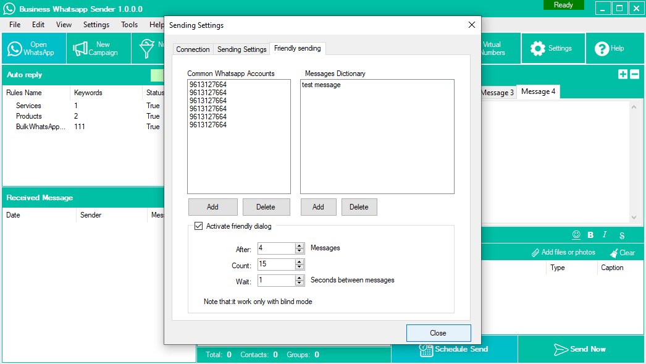Switch to the Connection tab
Image resolution: width=646 pixels, height=364 pixels.
[x=193, y=49]
